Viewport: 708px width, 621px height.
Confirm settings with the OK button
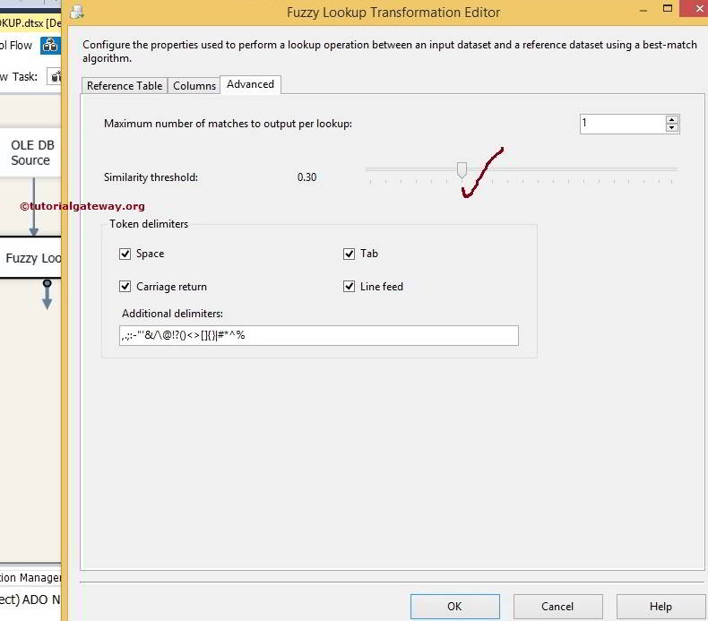click(454, 607)
